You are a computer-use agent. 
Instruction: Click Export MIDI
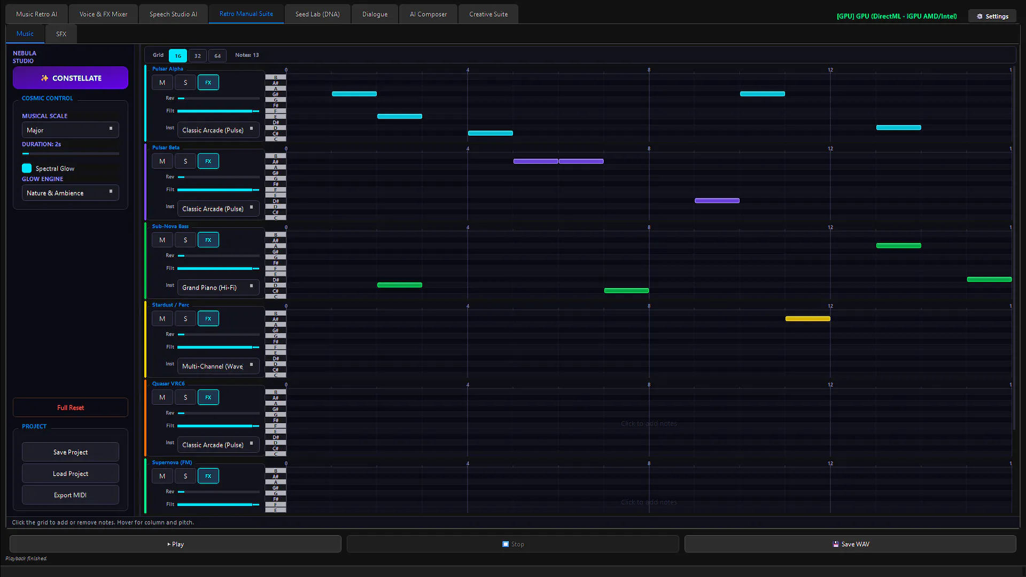point(71,495)
